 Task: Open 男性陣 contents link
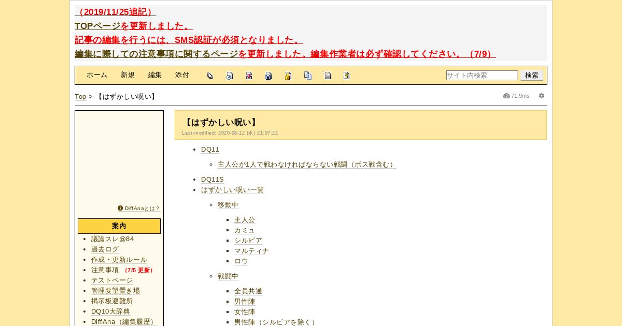tap(245, 302)
